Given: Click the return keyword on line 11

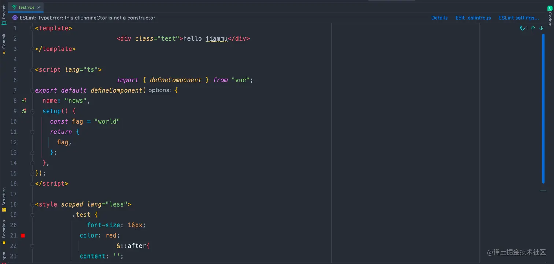Looking at the screenshot, I should (x=61, y=132).
